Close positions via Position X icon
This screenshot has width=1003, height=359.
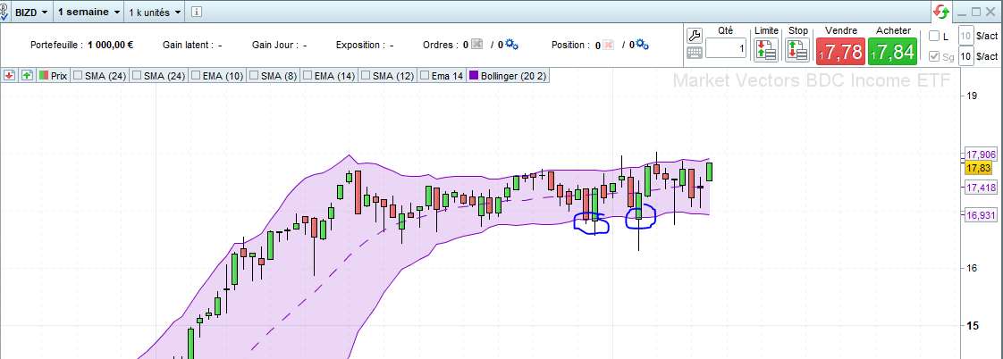point(609,45)
